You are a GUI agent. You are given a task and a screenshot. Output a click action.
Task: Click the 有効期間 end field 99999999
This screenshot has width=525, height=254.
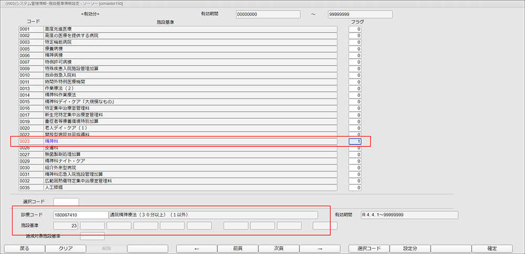pyautogui.click(x=360, y=14)
